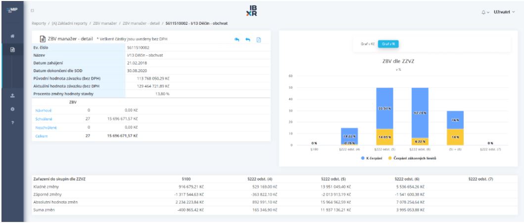Click the single back arrow icon
The height and width of the screenshot is (223, 524).
point(247,39)
